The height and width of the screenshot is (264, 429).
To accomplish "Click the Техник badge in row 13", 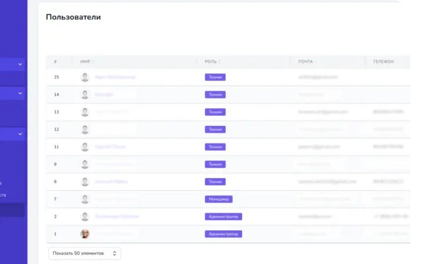I will pyautogui.click(x=215, y=112).
